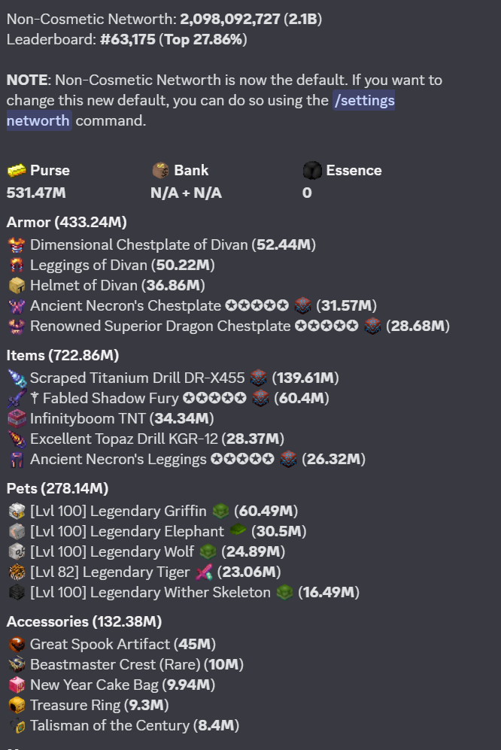Select the Accessories (132.38M) heading
The image size is (501, 750).
click(84, 621)
